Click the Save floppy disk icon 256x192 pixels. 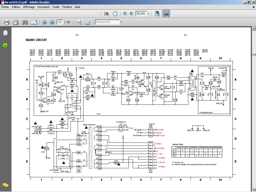[15, 22]
